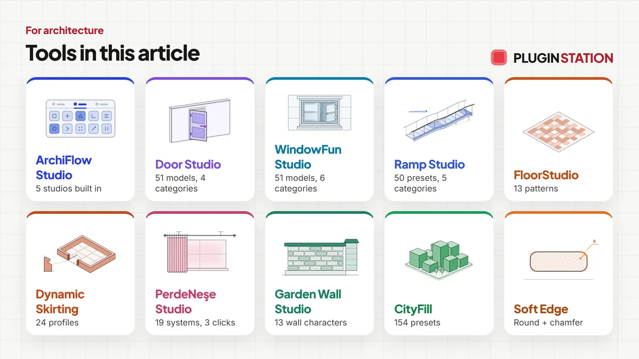Open the ArchiFlow Studio title
Viewport: 639px width, 359px height.
[x=64, y=168]
